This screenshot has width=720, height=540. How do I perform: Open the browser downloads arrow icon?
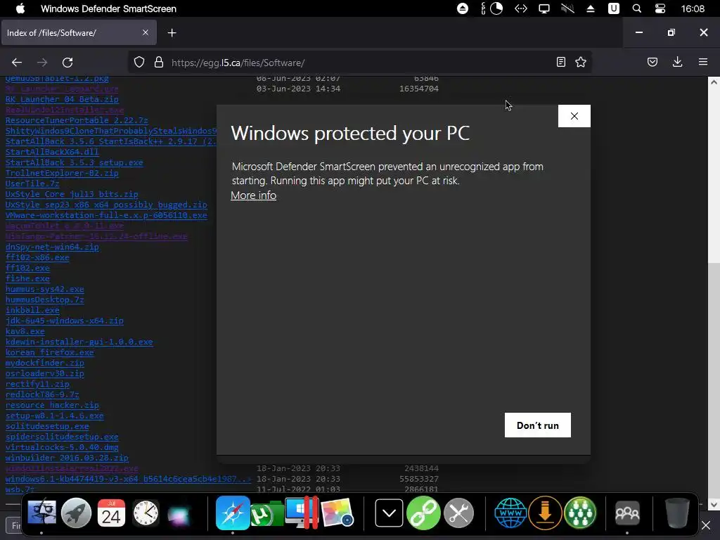pos(677,62)
